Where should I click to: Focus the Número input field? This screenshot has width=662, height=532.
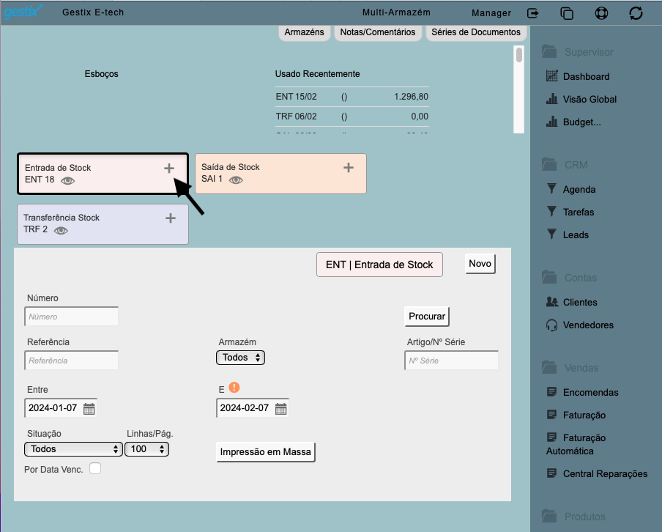coord(71,317)
